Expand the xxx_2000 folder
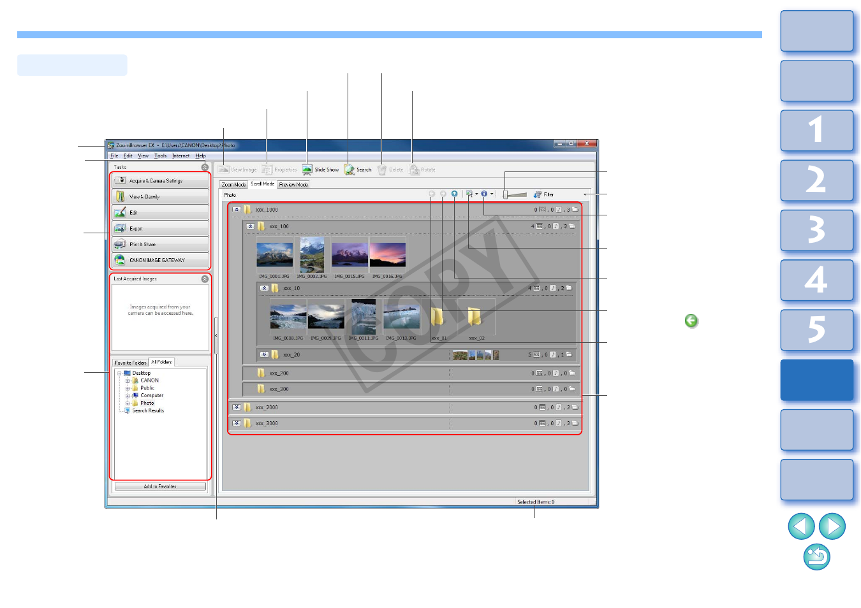Image resolution: width=861 pixels, height=608 pixels. [237, 407]
